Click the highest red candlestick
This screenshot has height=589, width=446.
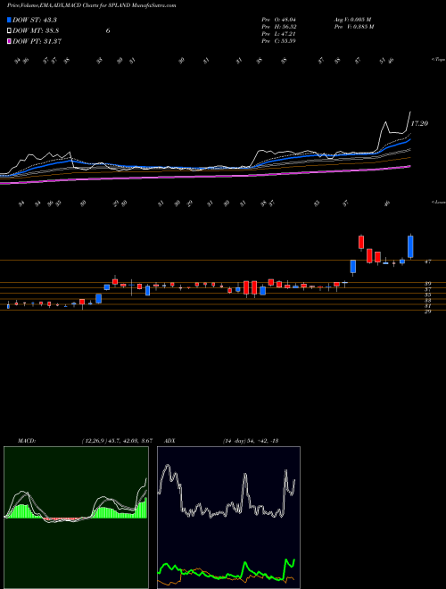[361, 242]
